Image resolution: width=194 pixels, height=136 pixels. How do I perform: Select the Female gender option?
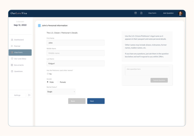tap(58, 82)
